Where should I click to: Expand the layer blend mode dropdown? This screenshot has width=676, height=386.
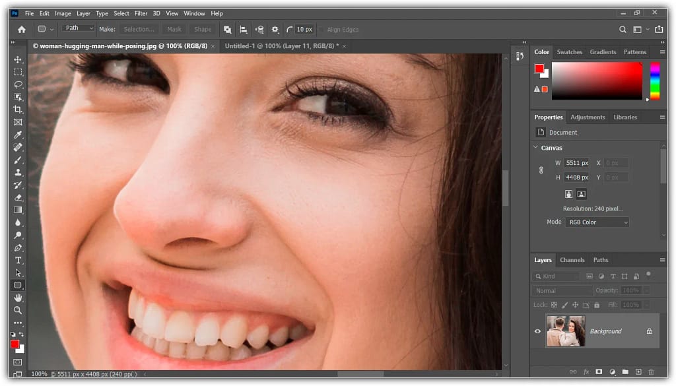[x=562, y=290]
